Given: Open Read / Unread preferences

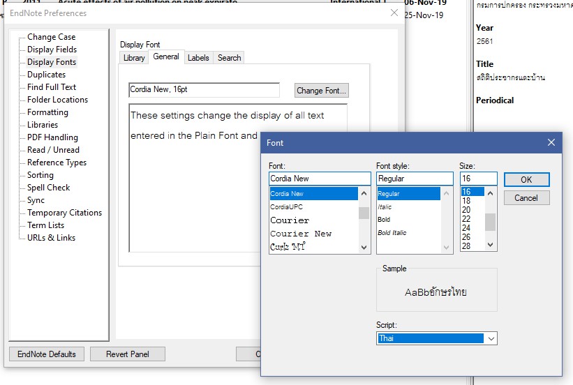Looking at the screenshot, I should [53, 150].
